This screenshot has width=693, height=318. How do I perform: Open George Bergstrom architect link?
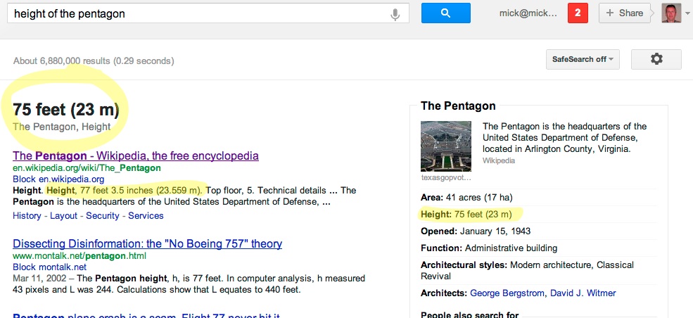click(x=506, y=293)
